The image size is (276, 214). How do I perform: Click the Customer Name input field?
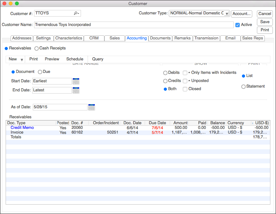point(133,25)
